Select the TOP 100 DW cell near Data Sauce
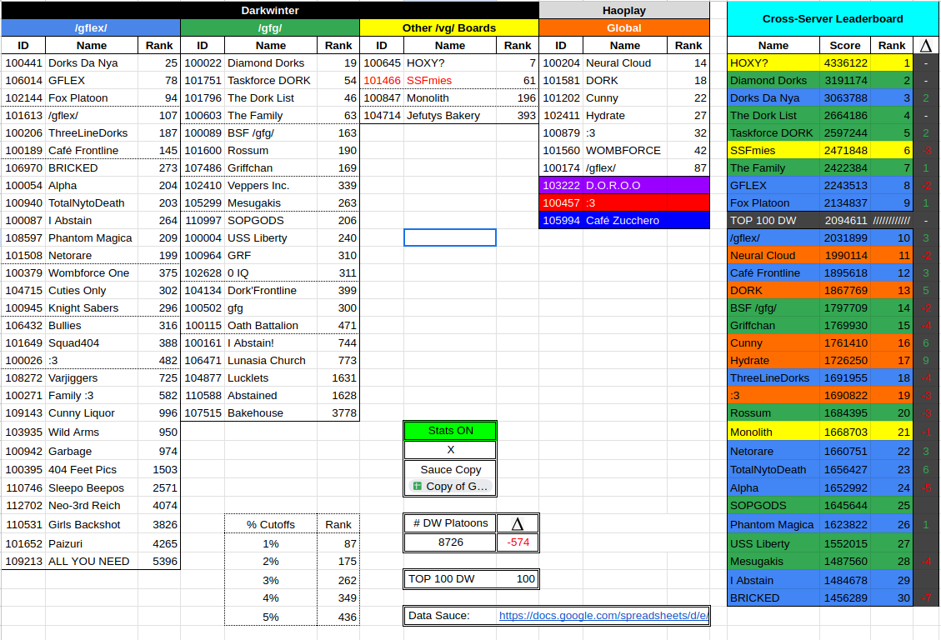 point(471,579)
